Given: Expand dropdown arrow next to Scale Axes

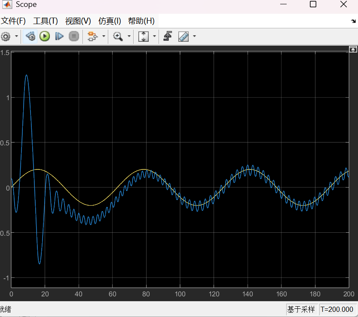Looking at the screenshot, I should click(154, 37).
